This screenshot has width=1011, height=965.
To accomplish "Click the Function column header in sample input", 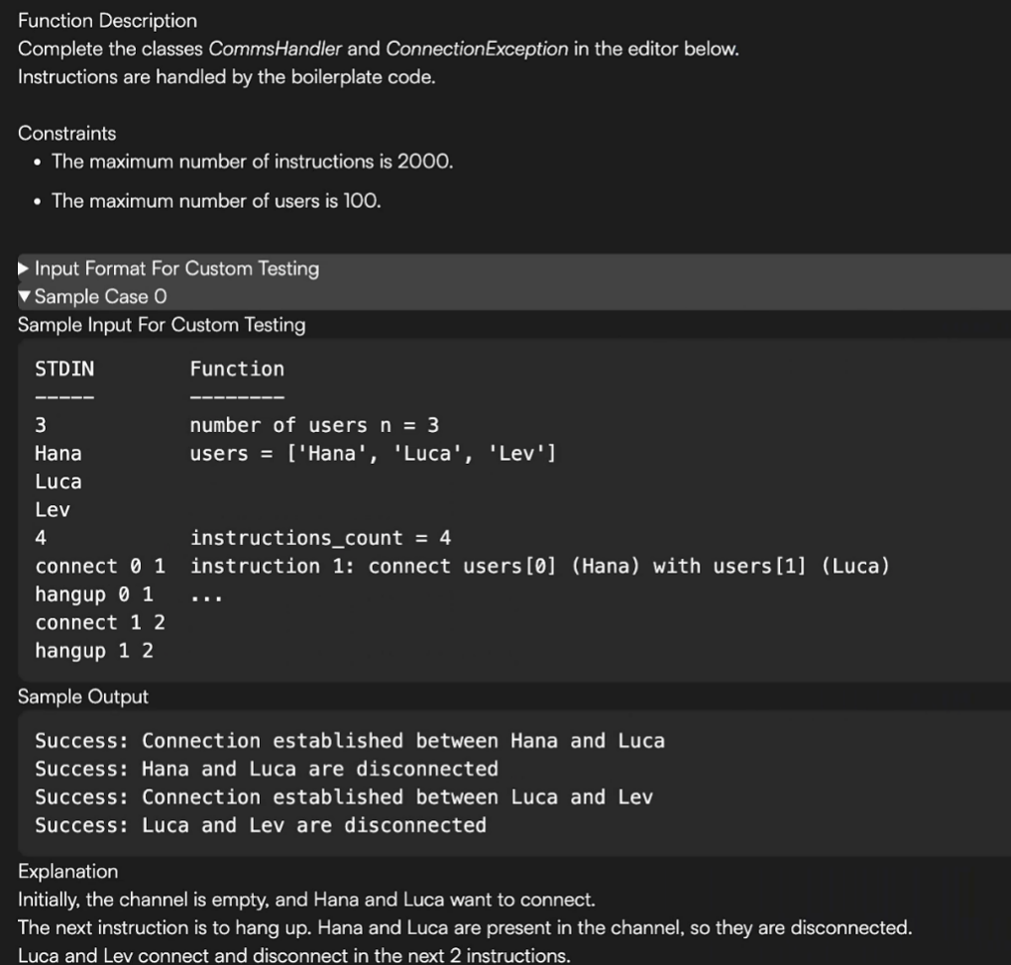I will (x=237, y=369).
